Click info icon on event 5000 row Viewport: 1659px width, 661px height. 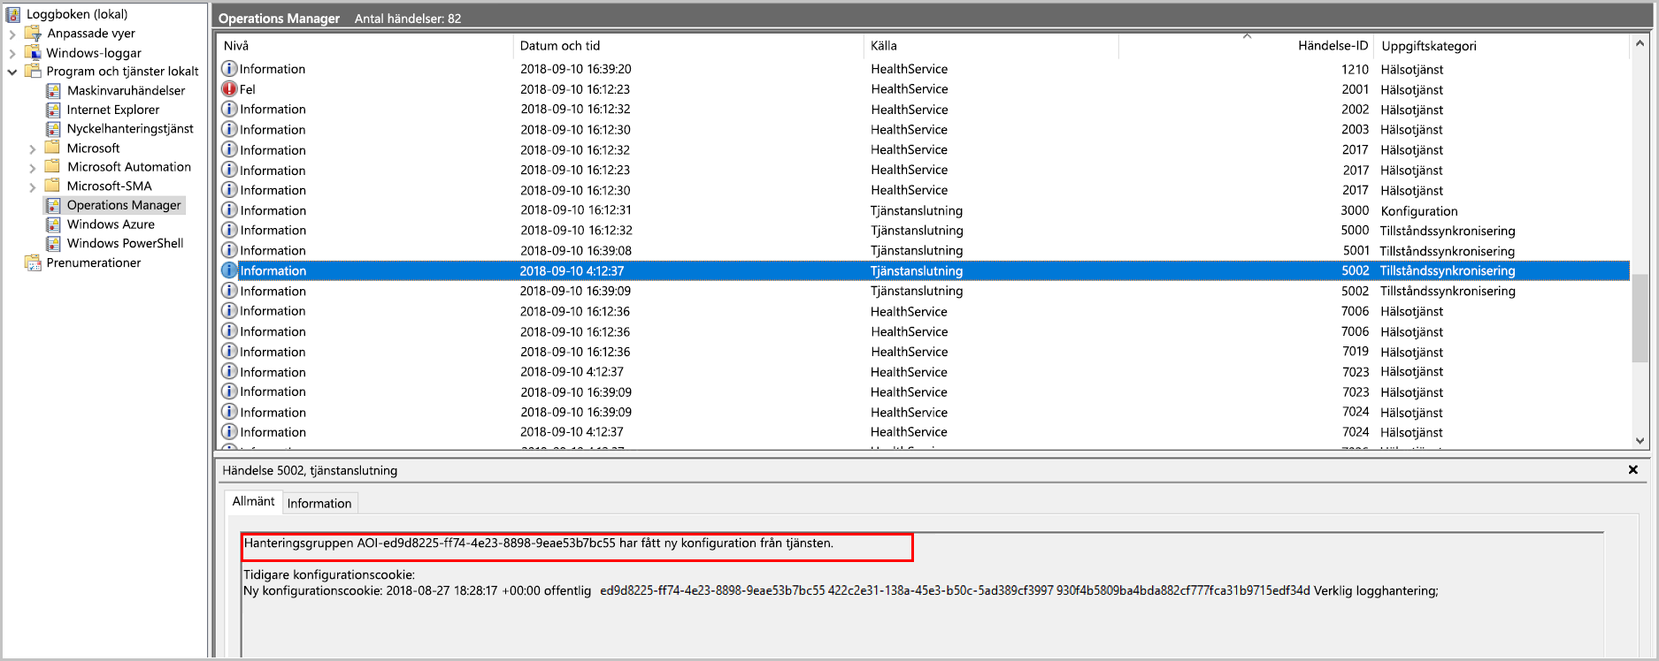229,230
